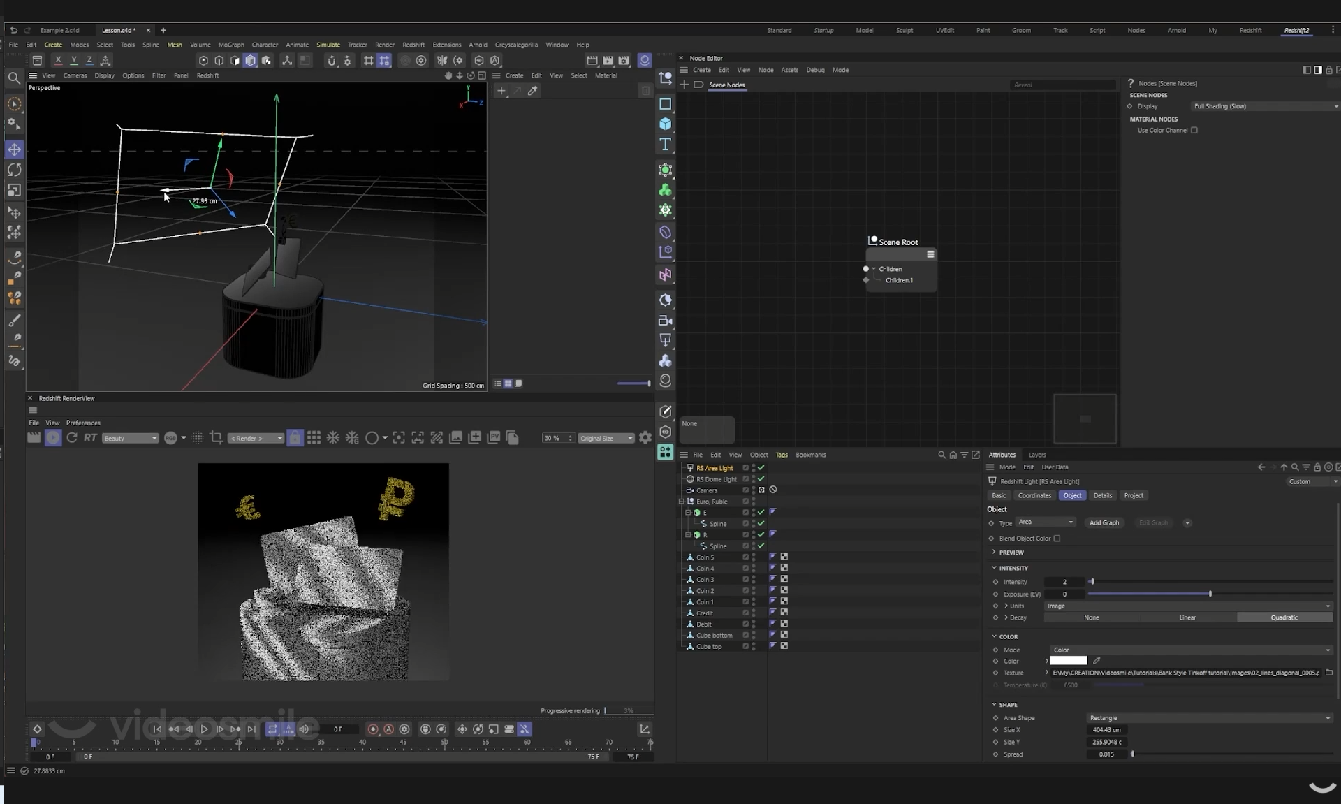Select the RS Dome Light object

point(716,479)
